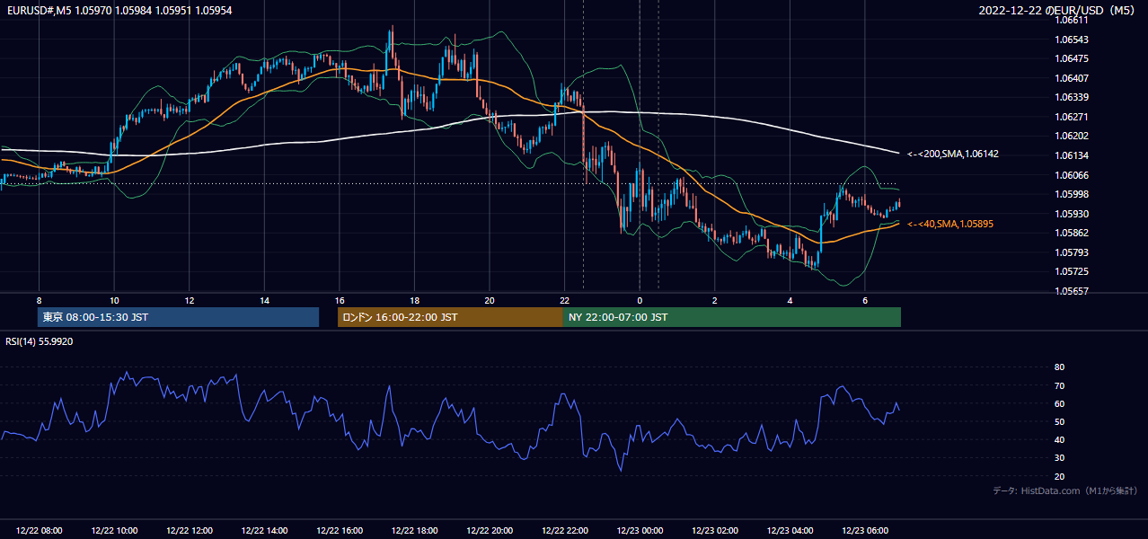
Task: Select the 40 SMA 1.05895 label
Action: pos(950,224)
